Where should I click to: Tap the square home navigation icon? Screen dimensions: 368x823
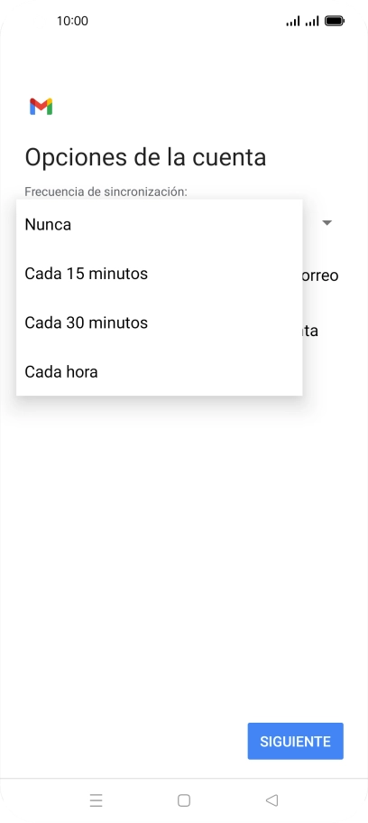(184, 800)
